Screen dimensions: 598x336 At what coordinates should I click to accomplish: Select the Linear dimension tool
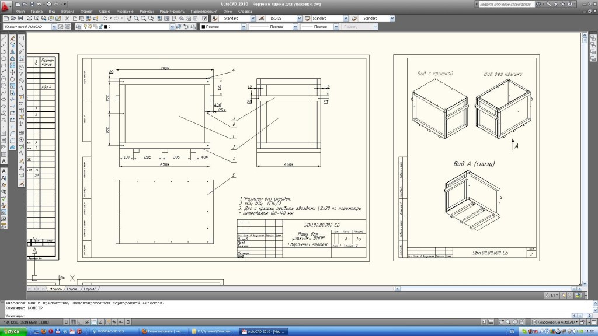coord(22,38)
